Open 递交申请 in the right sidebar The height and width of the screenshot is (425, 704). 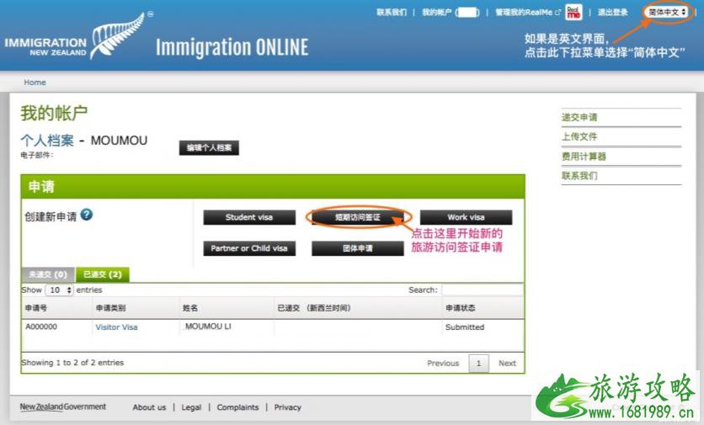click(x=579, y=118)
